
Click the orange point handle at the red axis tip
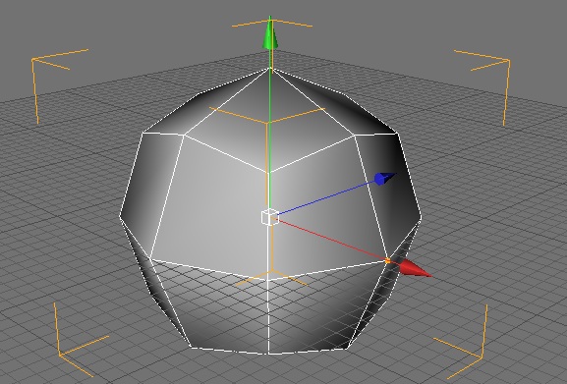click(x=388, y=261)
